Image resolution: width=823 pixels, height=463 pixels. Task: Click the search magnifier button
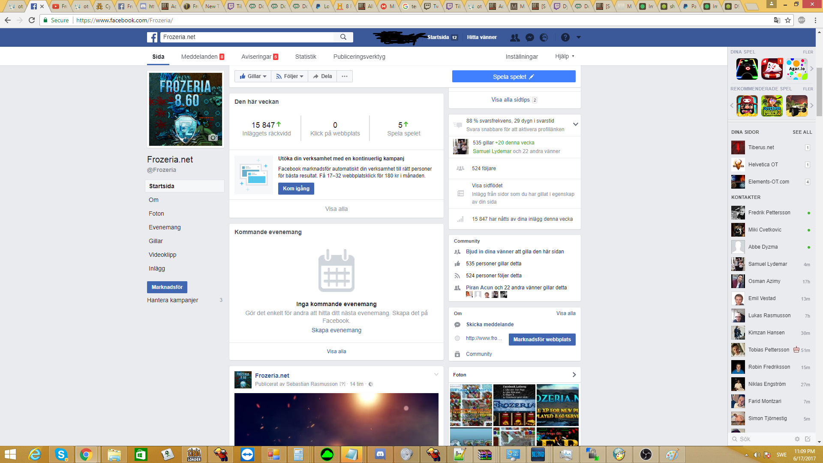343,37
